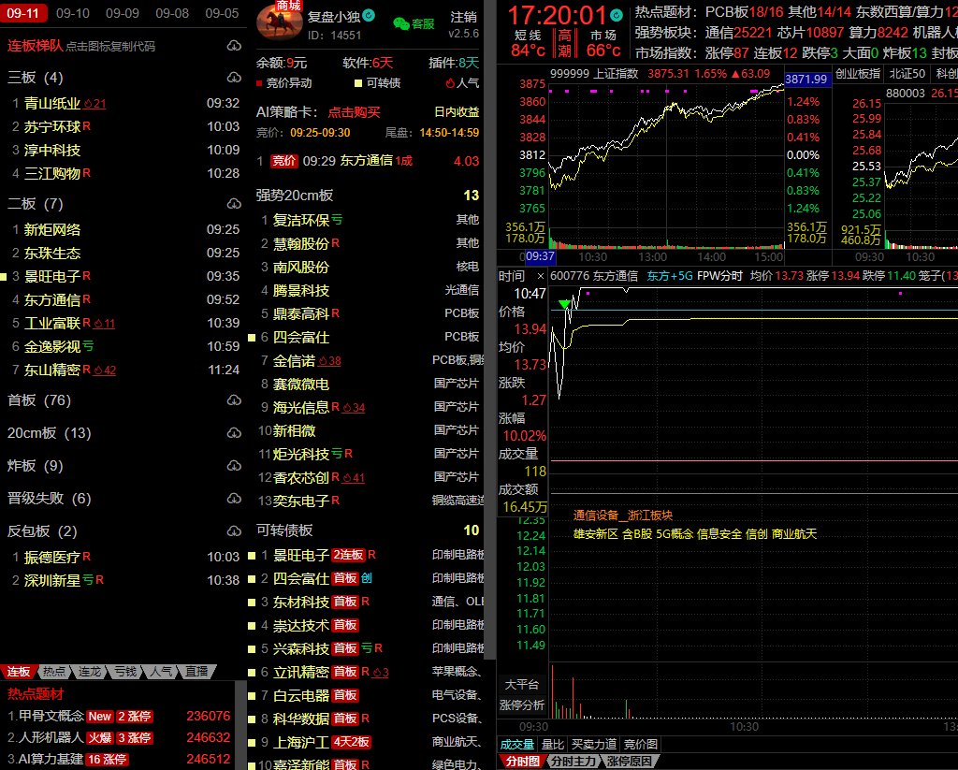Toggle yellow checkbox beside 景旺电子 2连板

point(251,556)
